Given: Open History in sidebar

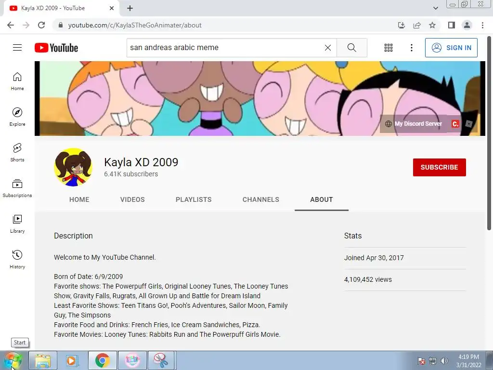Looking at the screenshot, I should click(17, 259).
